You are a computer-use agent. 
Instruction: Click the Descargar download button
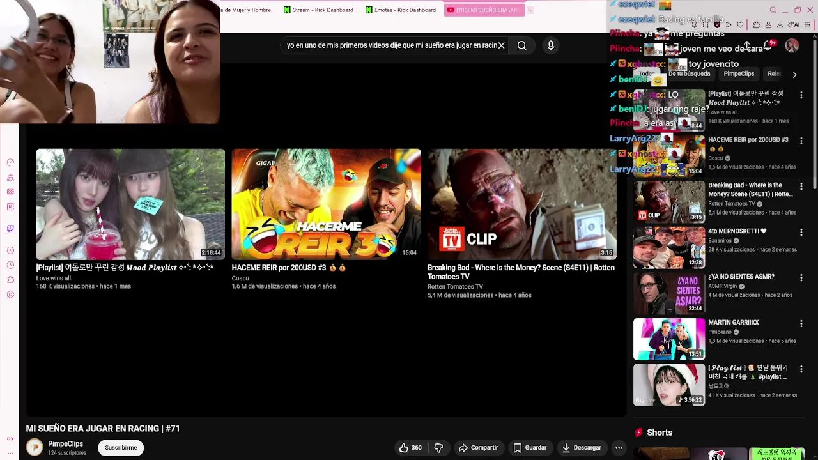tap(582, 448)
